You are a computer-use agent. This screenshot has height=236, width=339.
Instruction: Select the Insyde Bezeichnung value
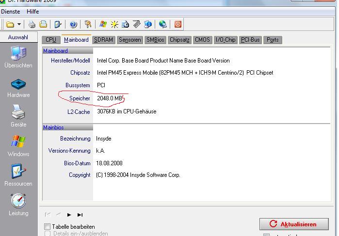[x=104, y=139]
